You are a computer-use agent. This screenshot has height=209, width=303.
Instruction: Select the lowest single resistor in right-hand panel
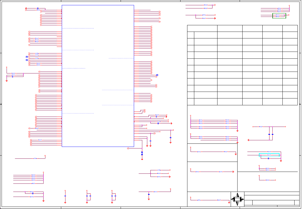coord(267,180)
